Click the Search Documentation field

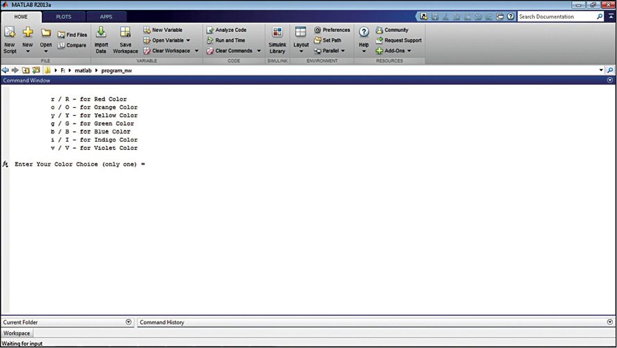coord(557,16)
